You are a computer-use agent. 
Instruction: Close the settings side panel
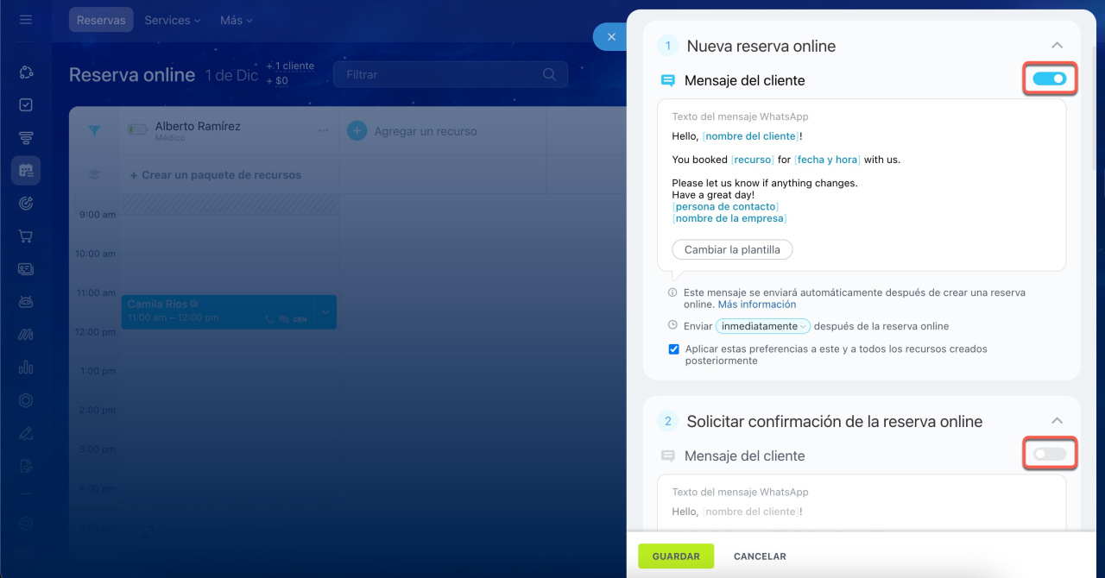click(x=611, y=36)
